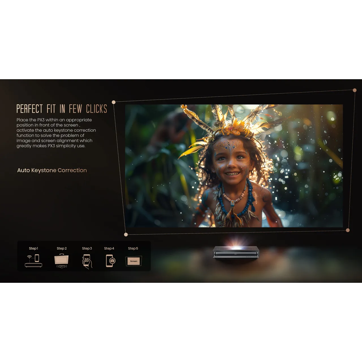Image resolution: width=362 pixels, height=362 pixels.
Task: Click the Step1 label
Action: (x=33, y=248)
